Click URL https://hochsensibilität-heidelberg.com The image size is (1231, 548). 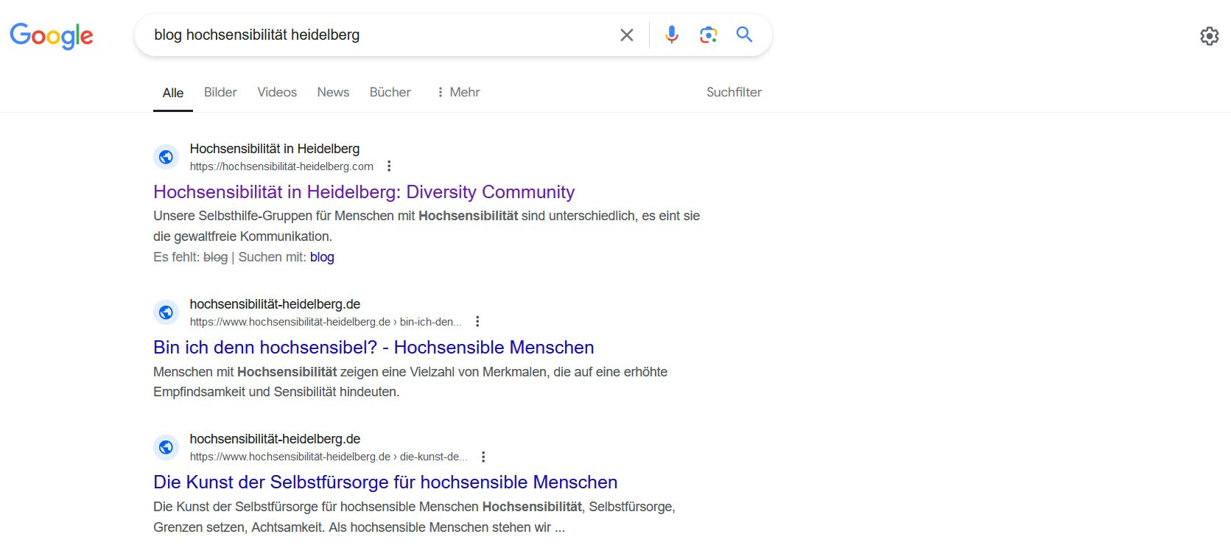pos(281,166)
